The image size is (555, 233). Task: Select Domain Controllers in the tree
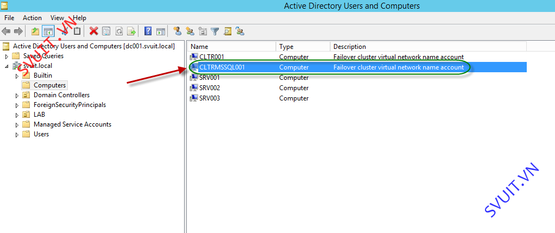point(61,95)
